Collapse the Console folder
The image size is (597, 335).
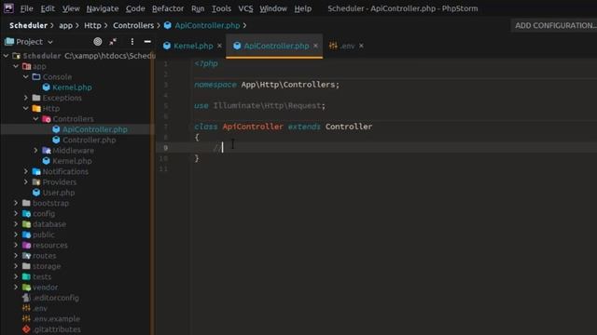[26, 76]
